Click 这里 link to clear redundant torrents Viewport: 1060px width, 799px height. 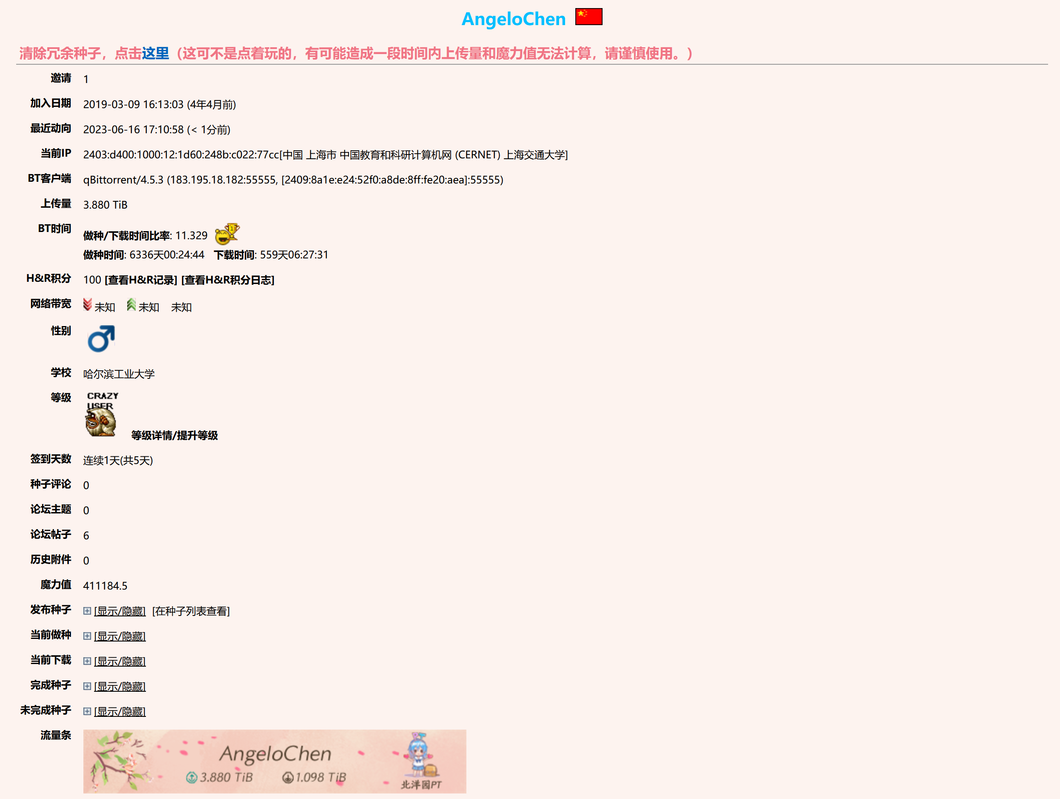point(155,53)
